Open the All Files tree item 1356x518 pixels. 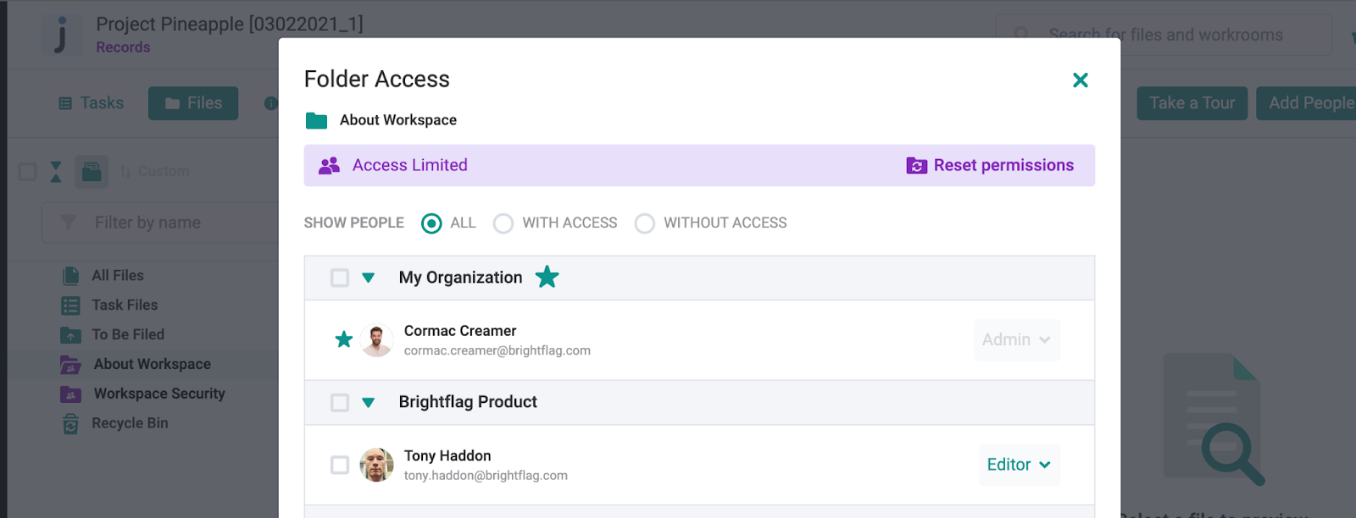117,276
